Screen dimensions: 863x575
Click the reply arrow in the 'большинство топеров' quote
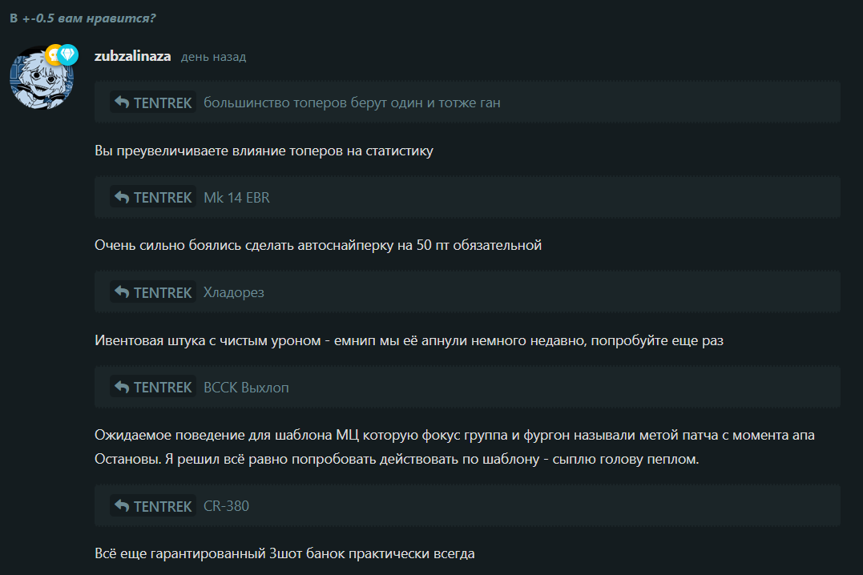pyautogui.click(x=122, y=103)
